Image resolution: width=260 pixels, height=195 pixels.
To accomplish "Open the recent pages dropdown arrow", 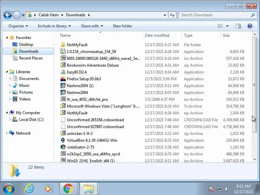I will (23, 15).
